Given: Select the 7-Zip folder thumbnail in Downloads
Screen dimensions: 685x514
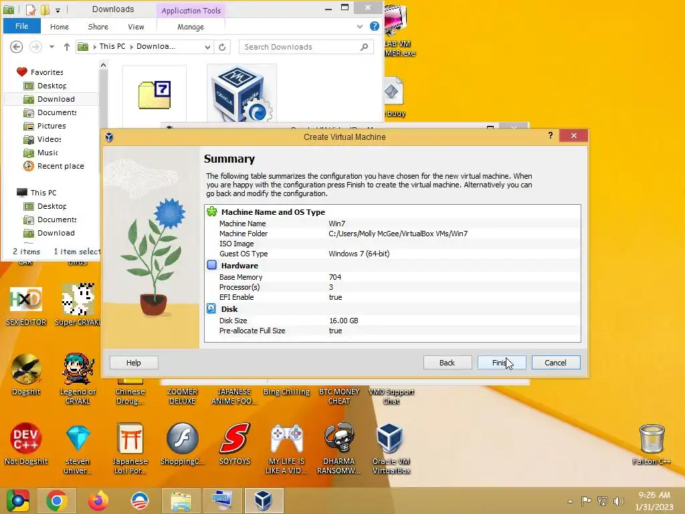Looking at the screenshot, I should click(x=155, y=95).
